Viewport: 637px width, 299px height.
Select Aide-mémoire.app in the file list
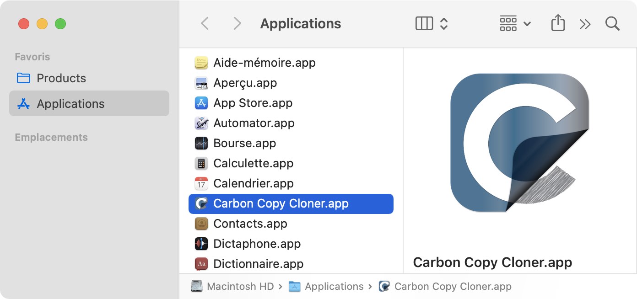coord(291,63)
